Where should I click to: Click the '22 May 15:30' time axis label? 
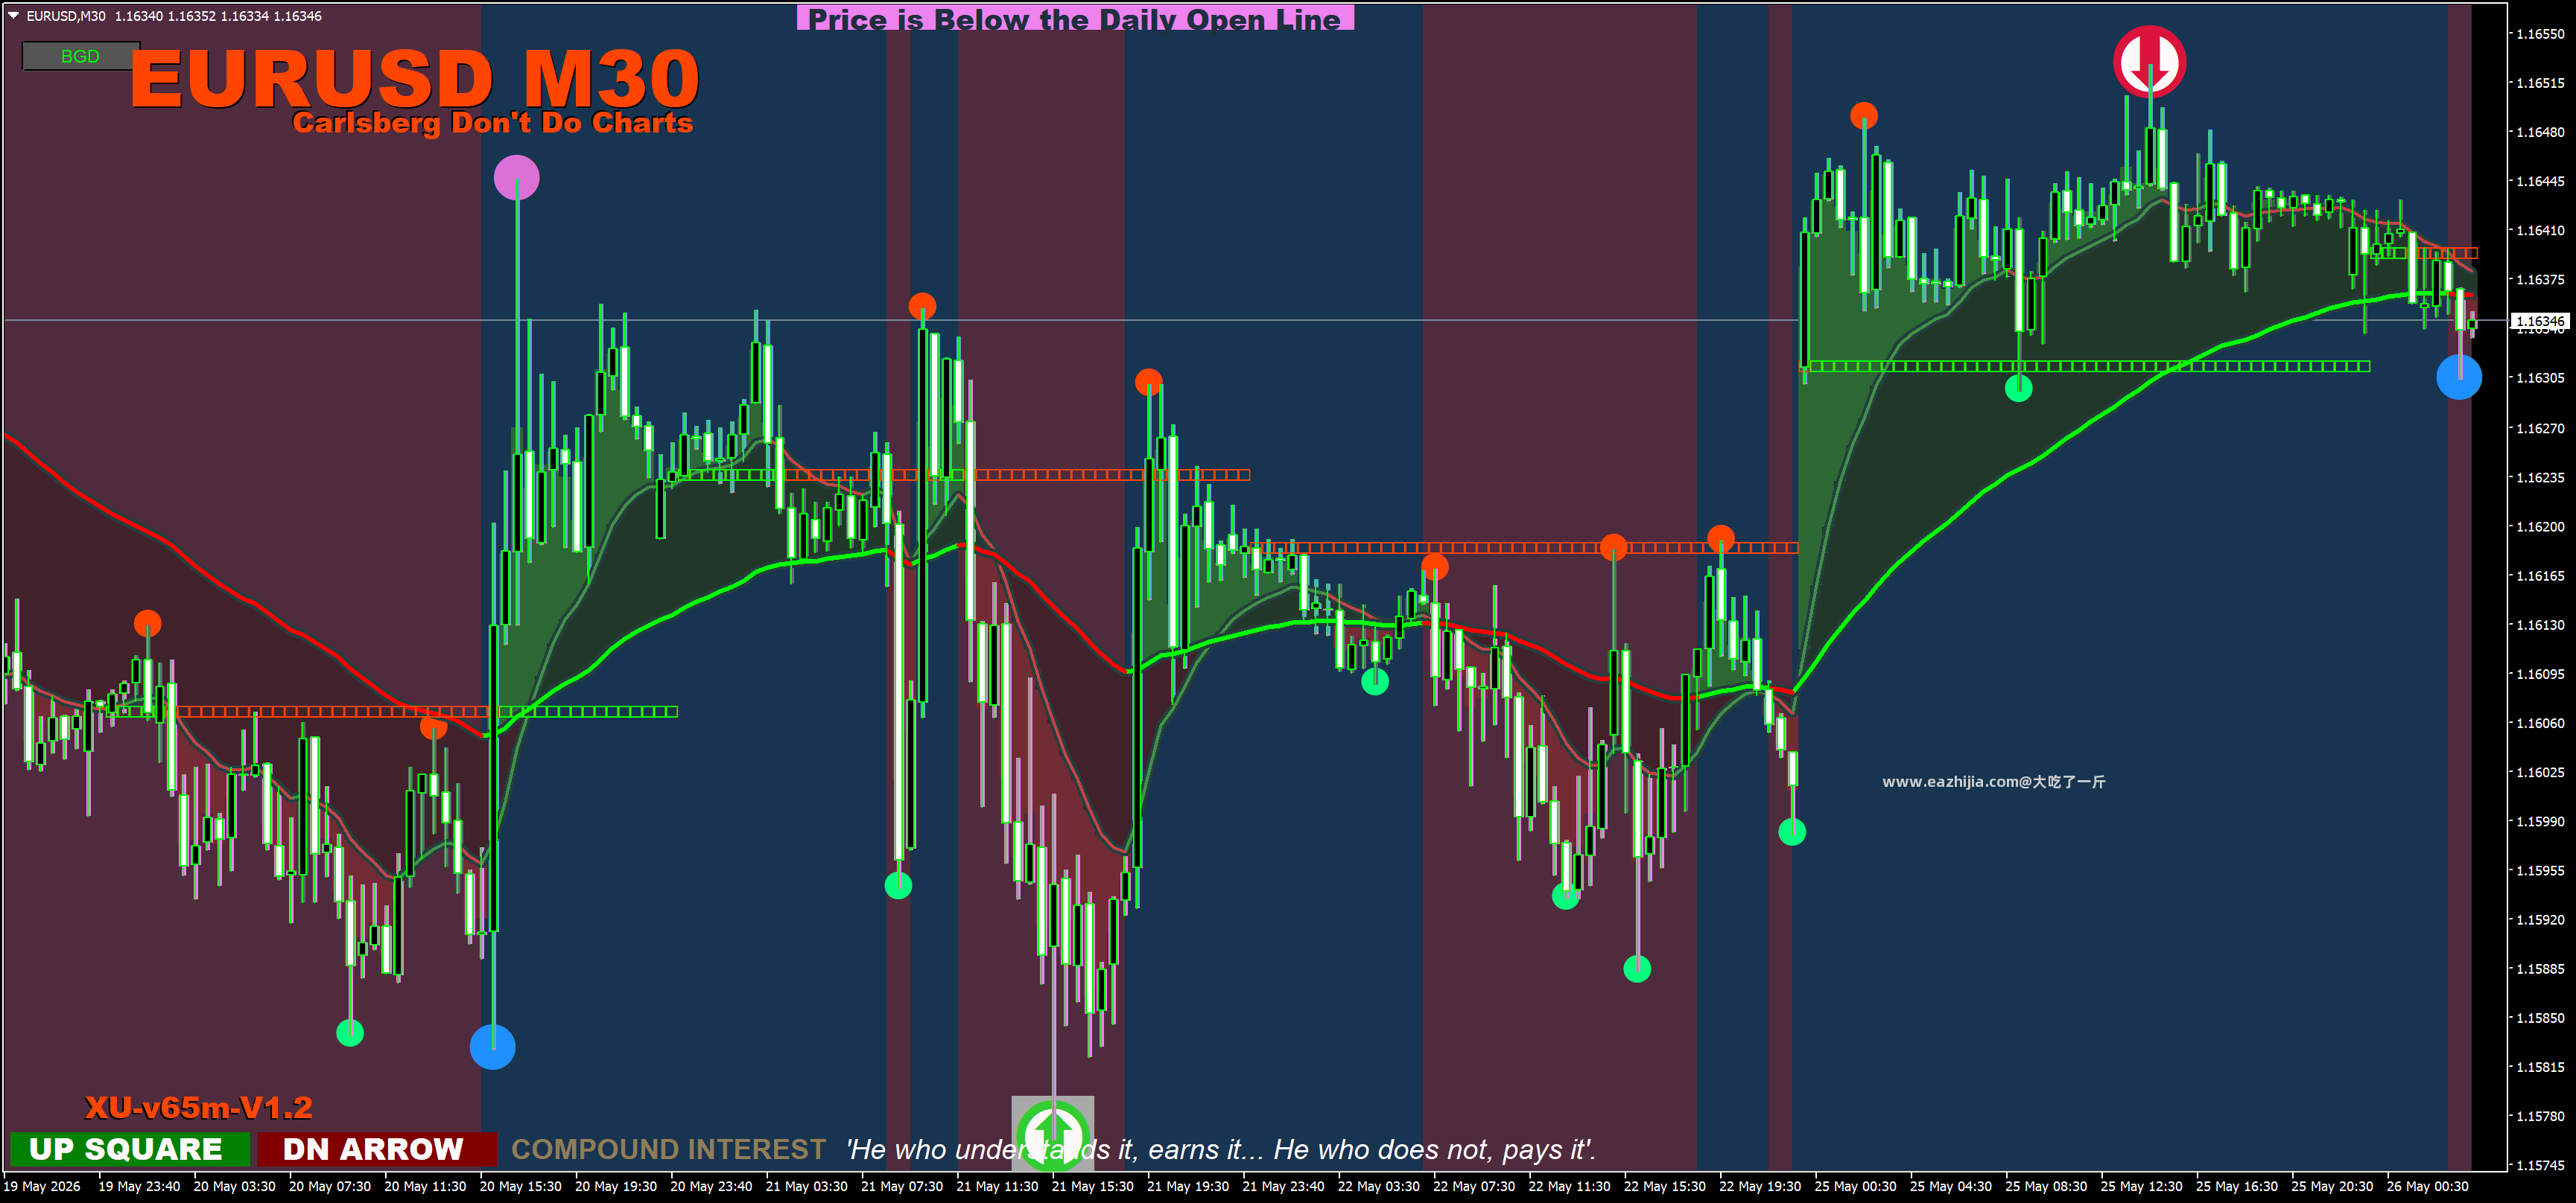coord(1664,1187)
